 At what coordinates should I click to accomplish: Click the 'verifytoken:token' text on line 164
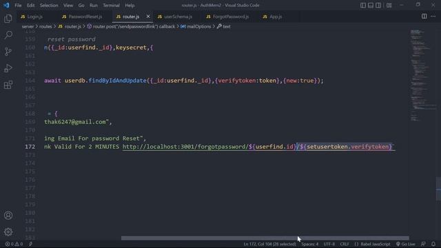[247, 81]
